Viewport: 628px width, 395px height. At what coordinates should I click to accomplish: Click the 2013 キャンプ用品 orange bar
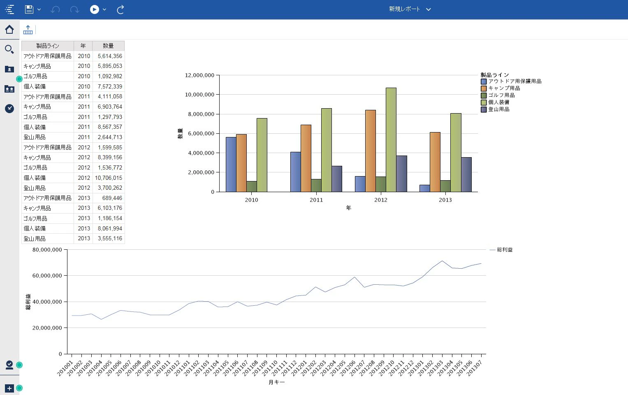point(435,162)
